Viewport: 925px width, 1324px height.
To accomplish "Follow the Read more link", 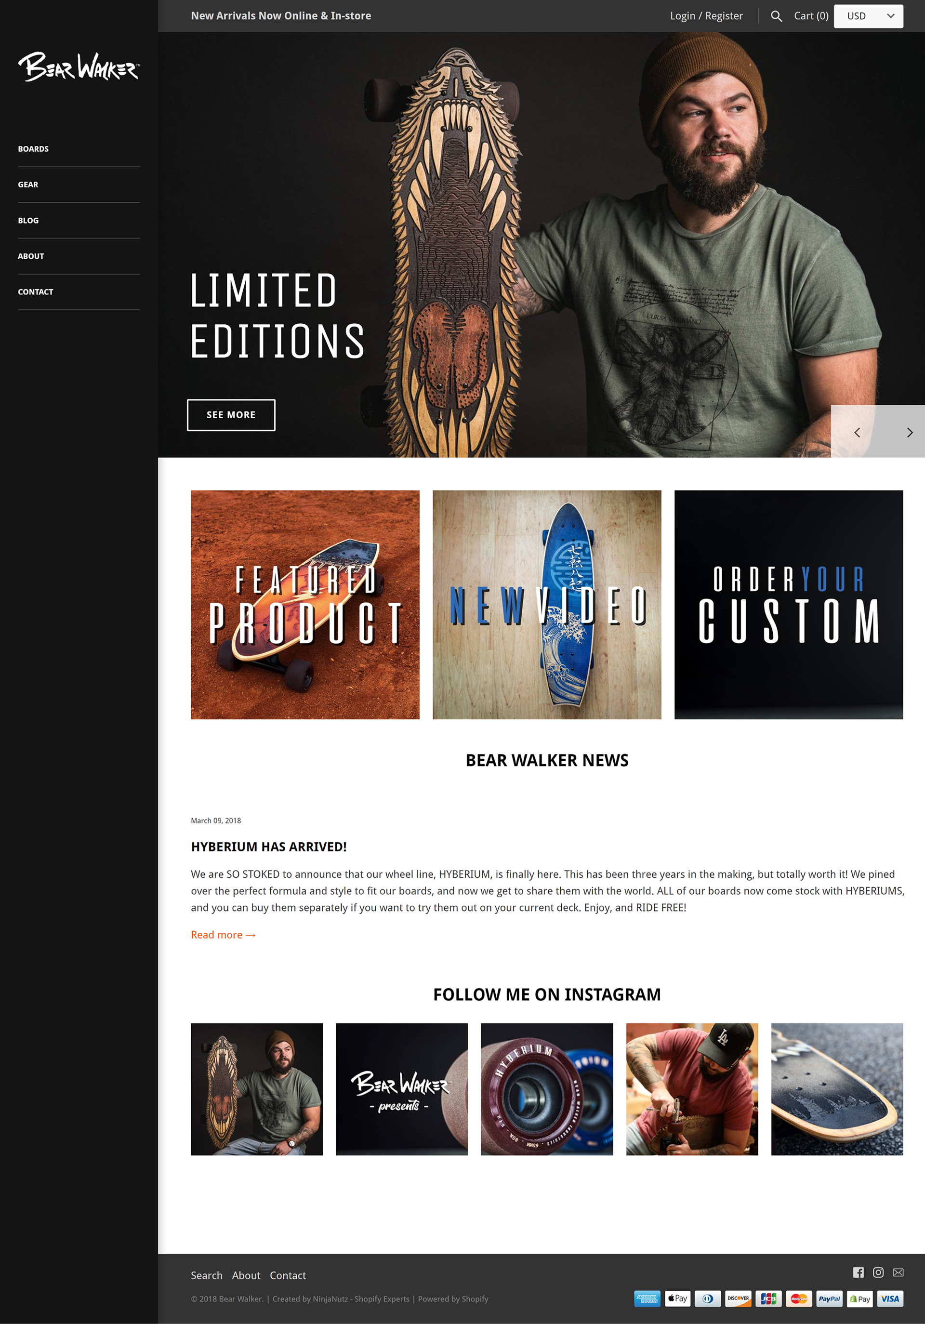I will pyautogui.click(x=223, y=935).
